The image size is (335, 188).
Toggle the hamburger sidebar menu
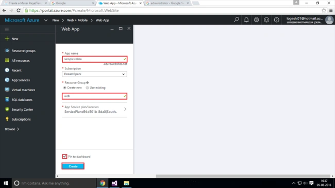click(7, 29)
